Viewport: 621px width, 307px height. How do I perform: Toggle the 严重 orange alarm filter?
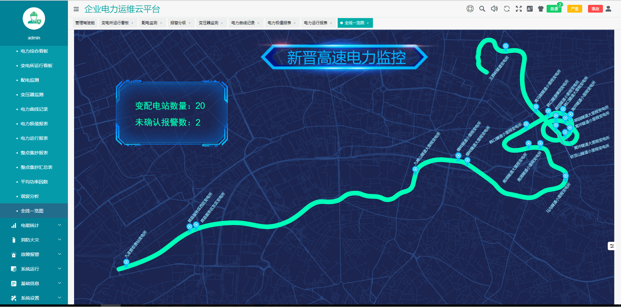point(575,9)
